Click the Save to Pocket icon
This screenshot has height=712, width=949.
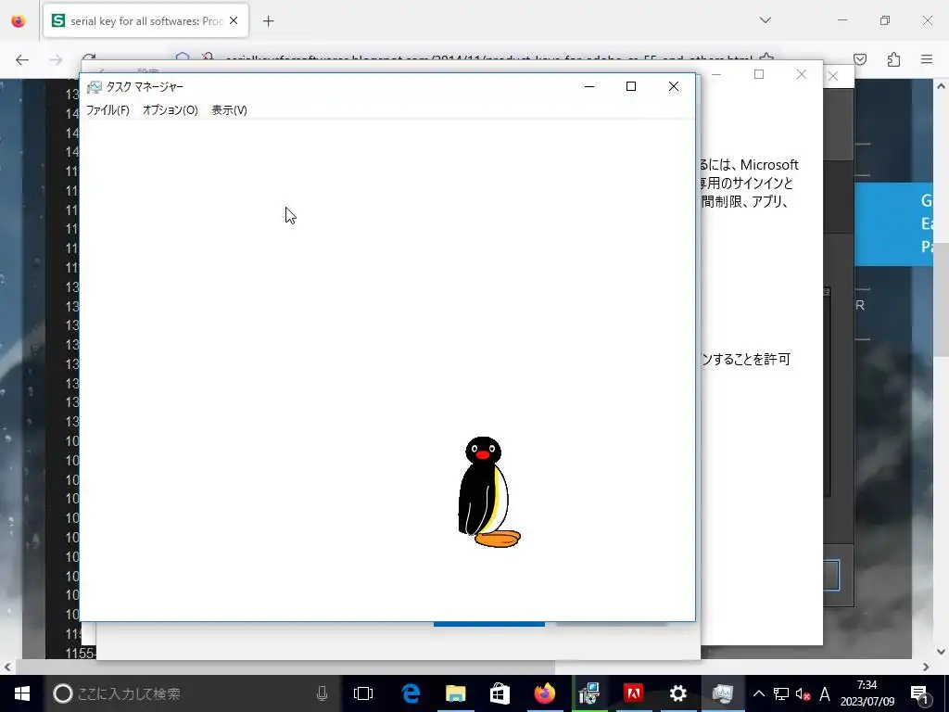tap(860, 59)
